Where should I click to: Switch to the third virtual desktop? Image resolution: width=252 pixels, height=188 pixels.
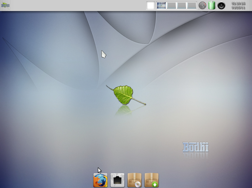coord(182,5)
